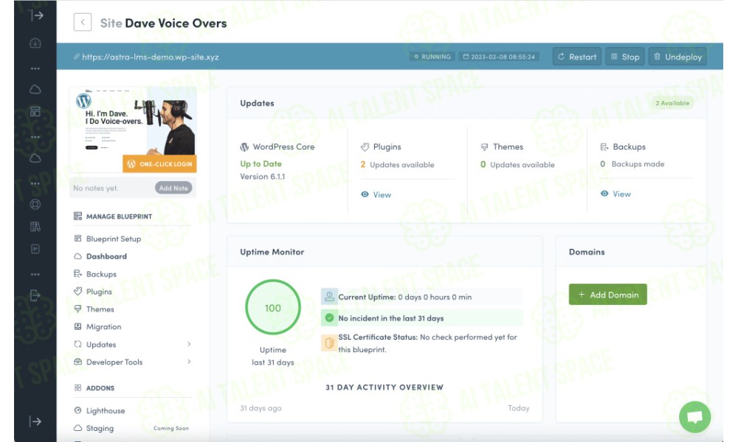Click the 'No notes yet.' text
Image resolution: width=738 pixels, height=442 pixels.
pyautogui.click(x=96, y=189)
